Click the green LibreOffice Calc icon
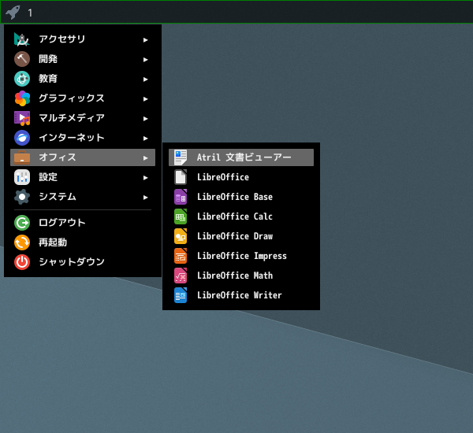Screen dimensions: 473x433 click(181, 216)
